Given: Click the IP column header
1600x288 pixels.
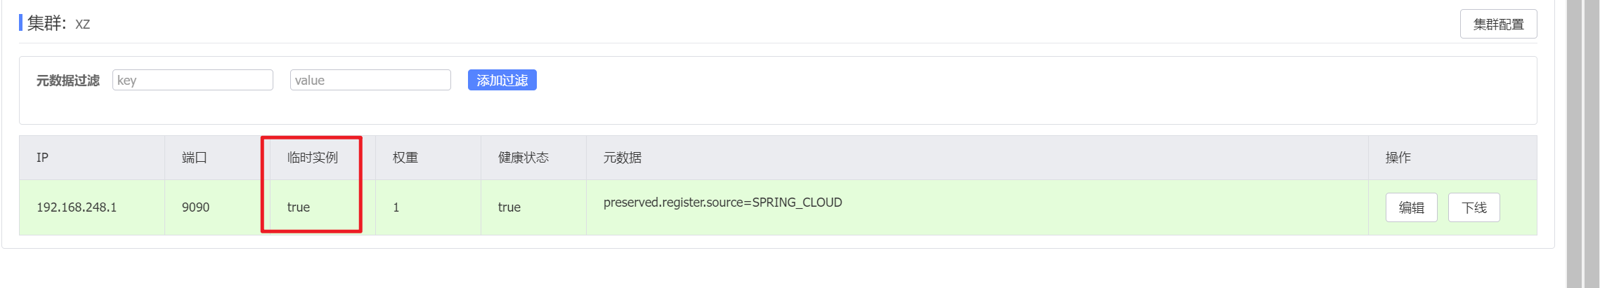Looking at the screenshot, I should (43, 158).
